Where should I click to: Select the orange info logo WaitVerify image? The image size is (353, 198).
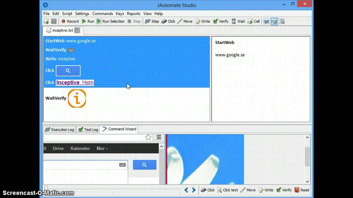pyautogui.click(x=77, y=99)
